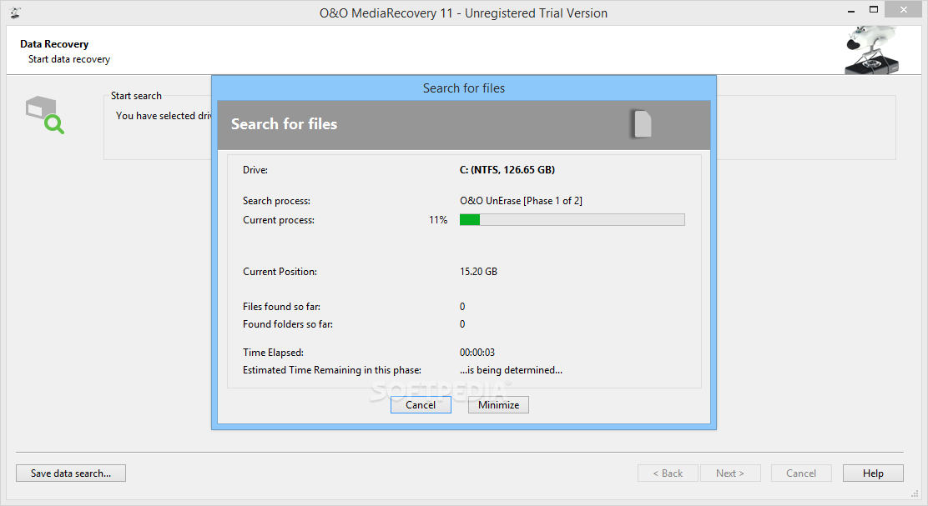Click the Search for files dialog title bar

(464, 88)
